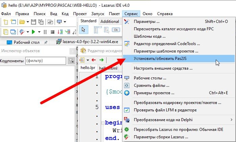Click the Stop debugger icon
The image size is (236, 142).
point(53,32)
